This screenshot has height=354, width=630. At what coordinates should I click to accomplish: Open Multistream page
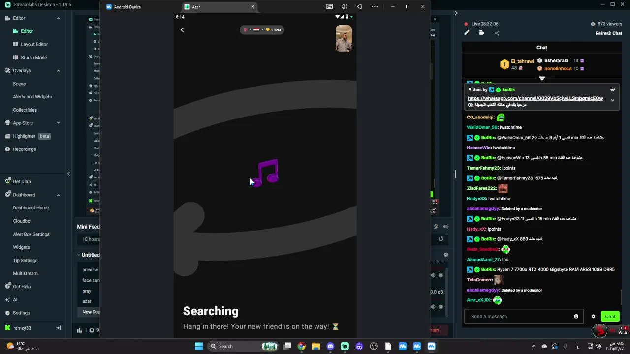25,273
